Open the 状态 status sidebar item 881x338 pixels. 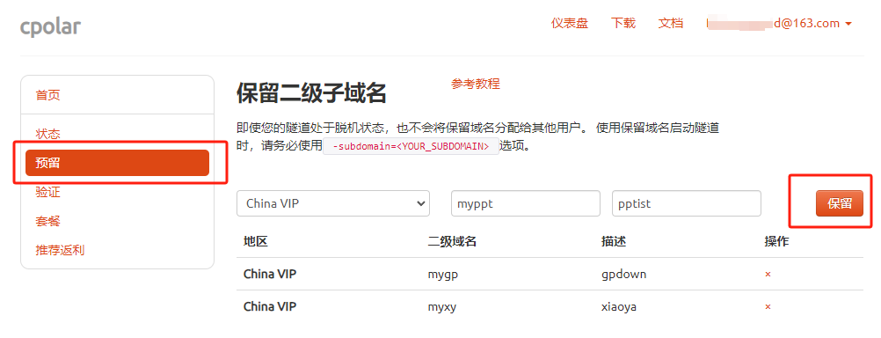(47, 135)
